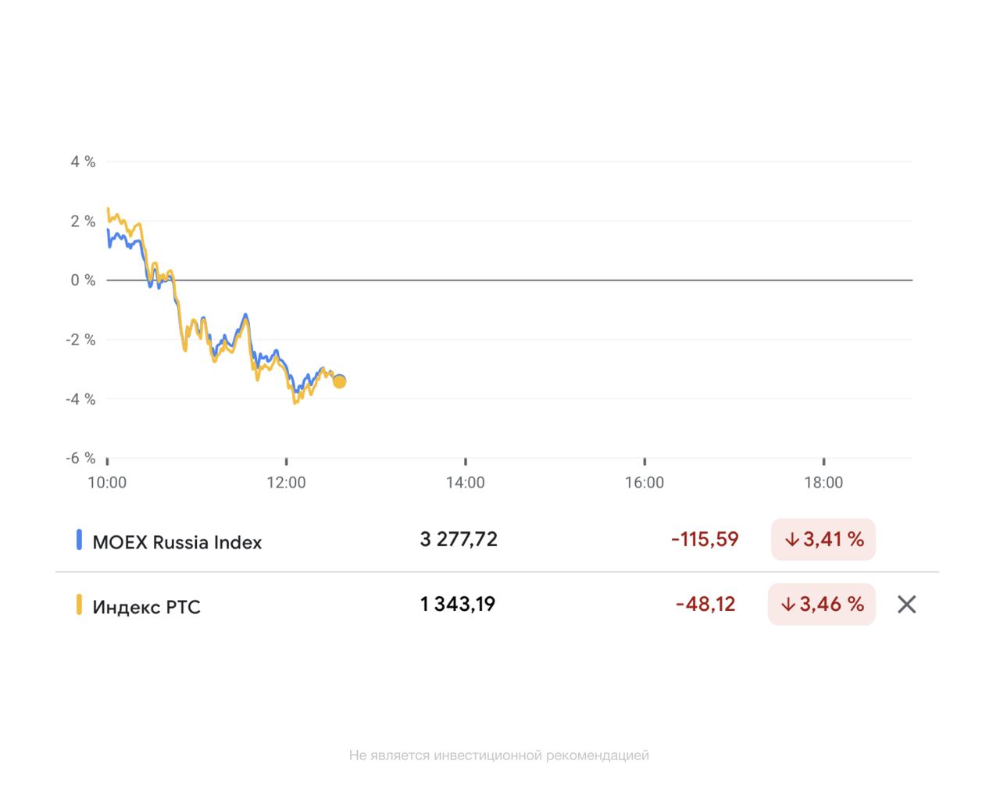Image resolution: width=1000 pixels, height=800 pixels.
Task: Select the latest data point on the chart
Action: point(339,381)
